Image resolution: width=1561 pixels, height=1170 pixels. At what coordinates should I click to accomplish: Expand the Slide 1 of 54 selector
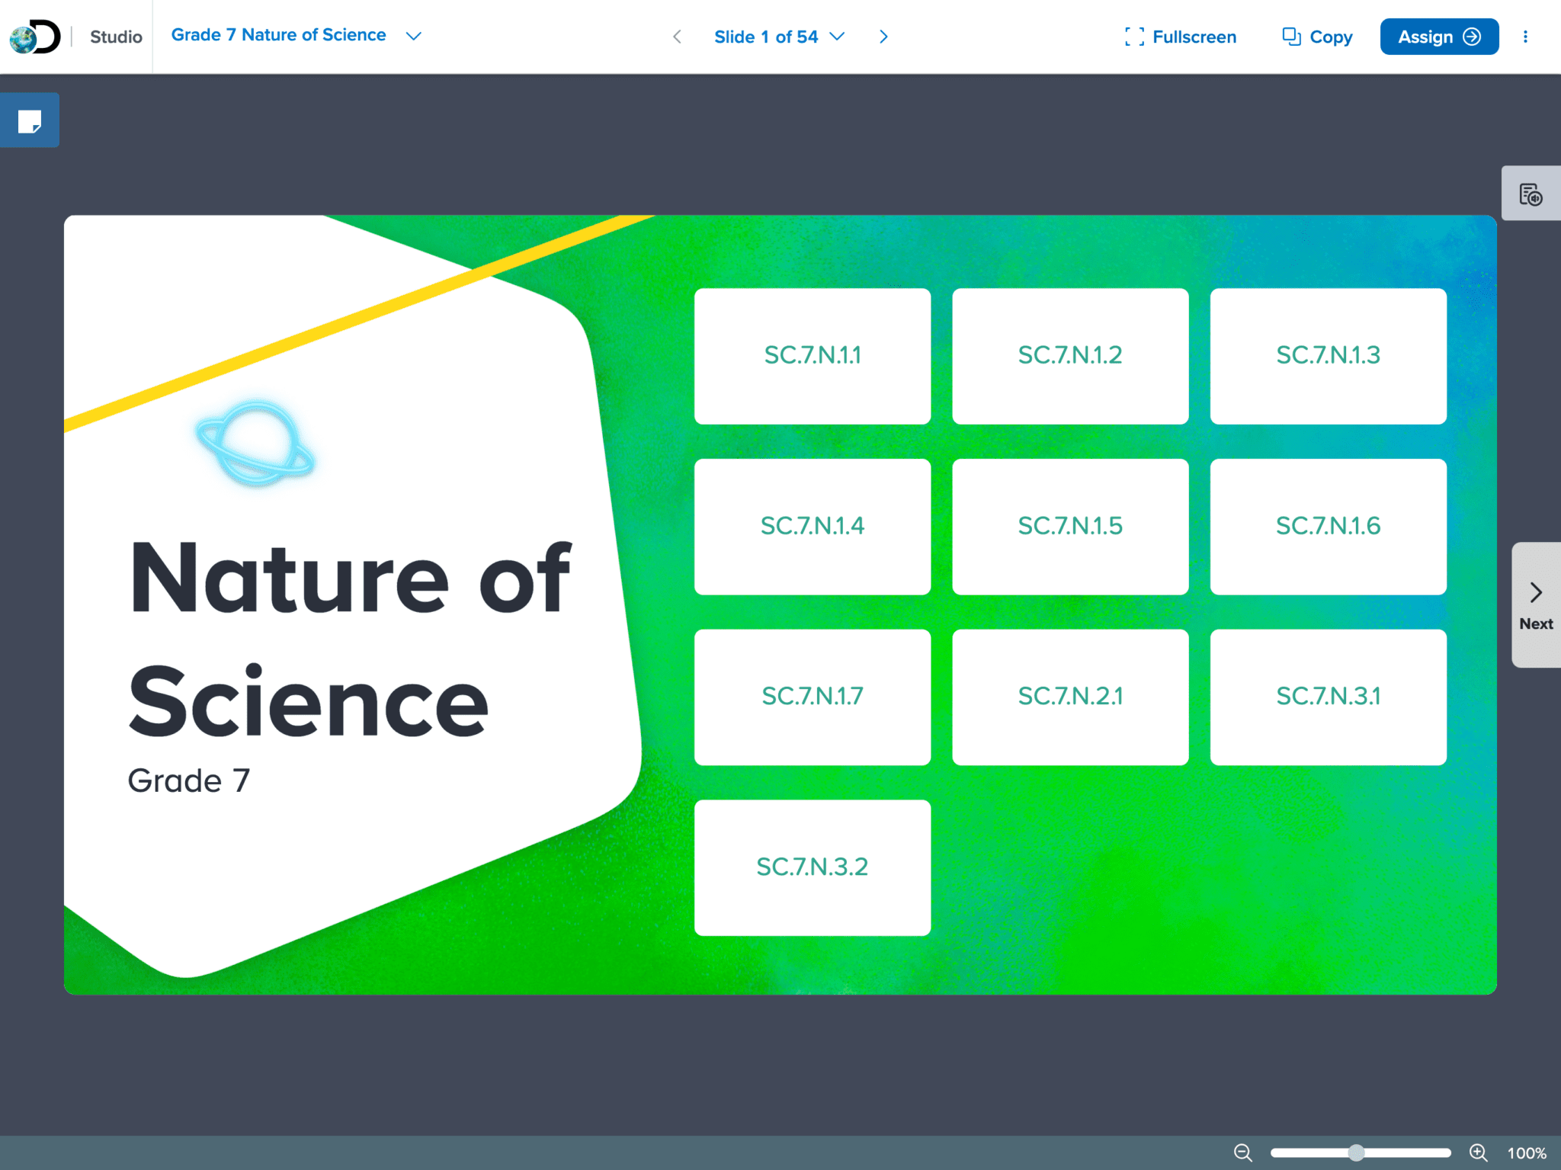[x=765, y=36]
